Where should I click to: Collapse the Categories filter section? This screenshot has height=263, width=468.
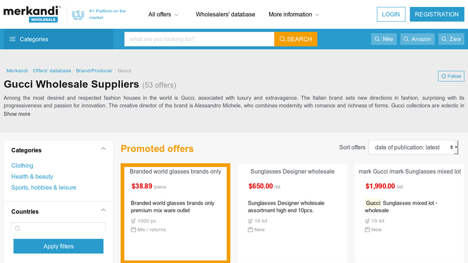[104, 148]
